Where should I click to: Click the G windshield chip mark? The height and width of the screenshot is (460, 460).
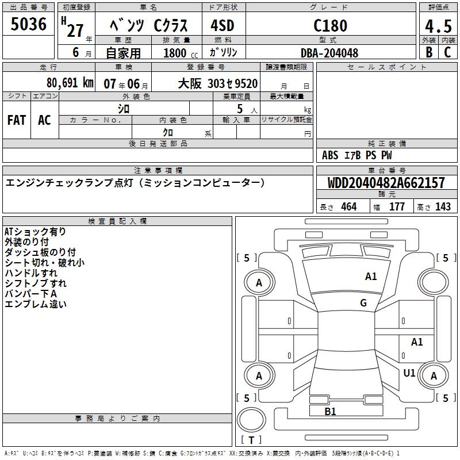(363, 303)
